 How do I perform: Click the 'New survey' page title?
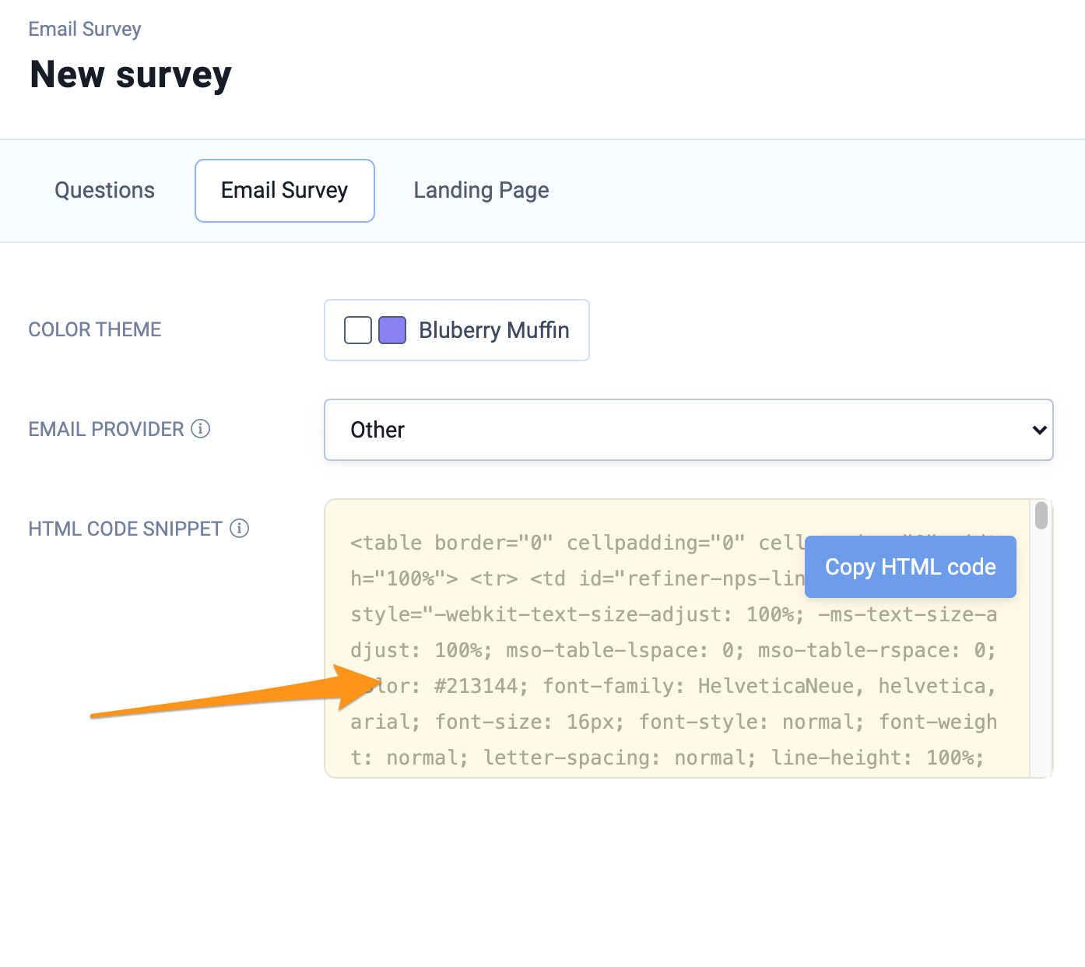click(x=131, y=76)
